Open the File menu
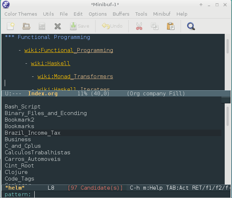The height and width of the screenshot is (198, 232). click(x=63, y=14)
